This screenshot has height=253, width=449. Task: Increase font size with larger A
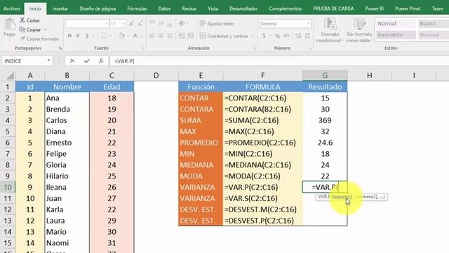(x=131, y=24)
